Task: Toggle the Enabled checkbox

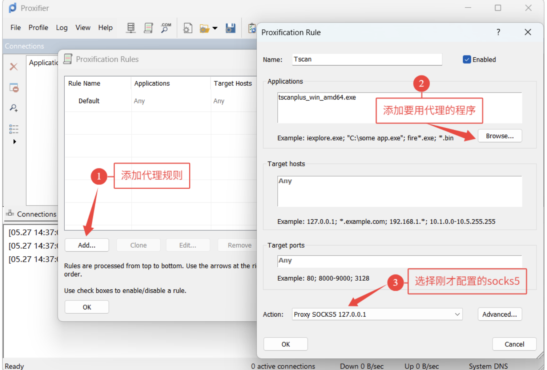Action: 467,60
